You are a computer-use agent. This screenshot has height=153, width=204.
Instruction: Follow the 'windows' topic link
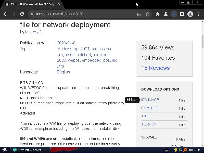point(65,49)
